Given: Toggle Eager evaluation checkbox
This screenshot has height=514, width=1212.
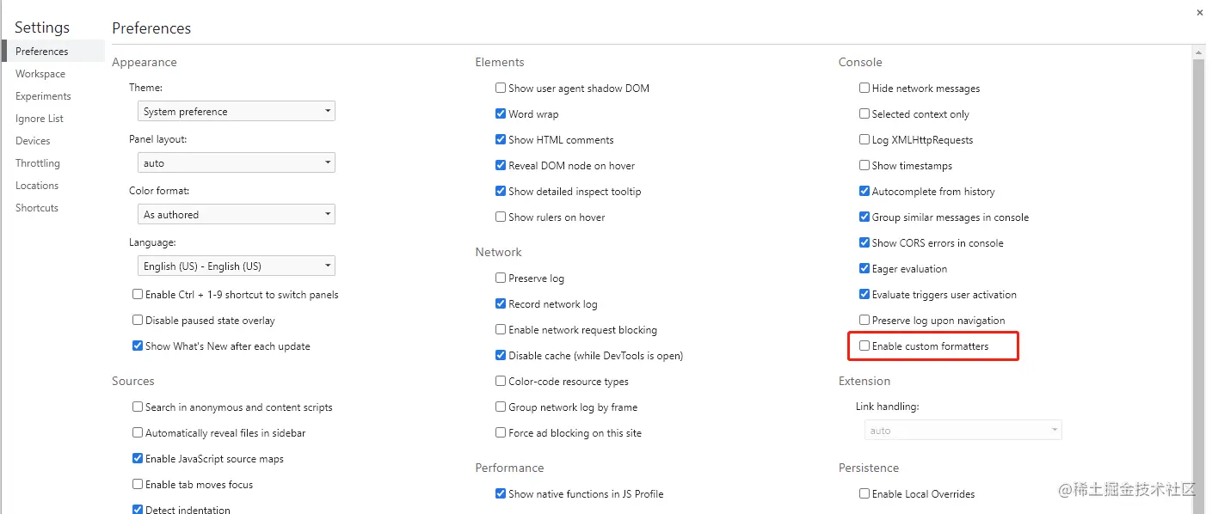Looking at the screenshot, I should pyautogui.click(x=864, y=269).
